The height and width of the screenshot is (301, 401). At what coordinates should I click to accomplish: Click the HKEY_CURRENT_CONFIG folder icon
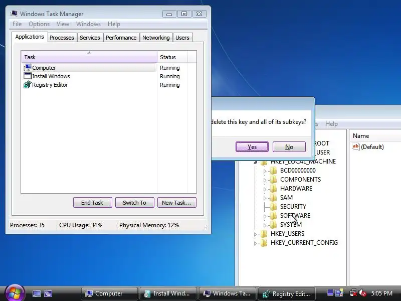[x=264, y=243]
